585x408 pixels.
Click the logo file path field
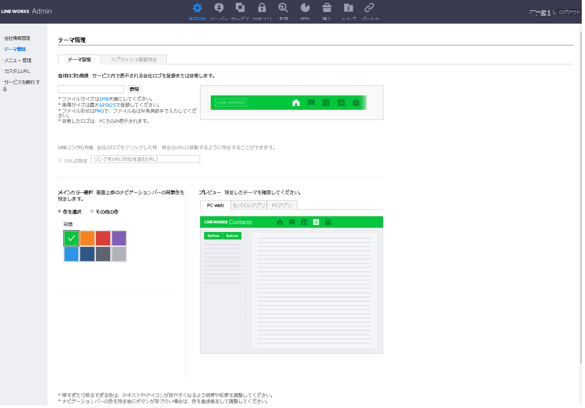point(91,89)
